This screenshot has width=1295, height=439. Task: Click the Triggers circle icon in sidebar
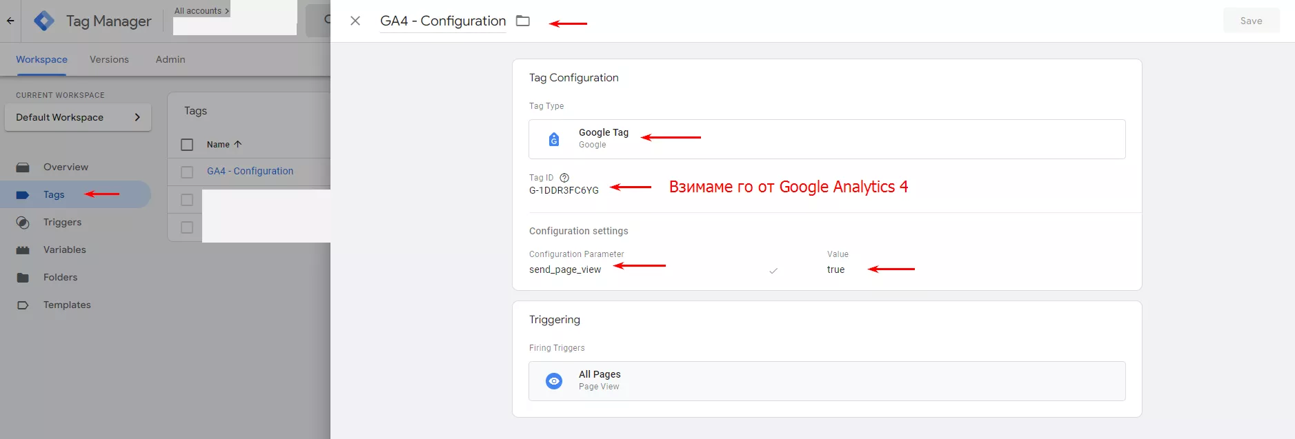coord(23,223)
